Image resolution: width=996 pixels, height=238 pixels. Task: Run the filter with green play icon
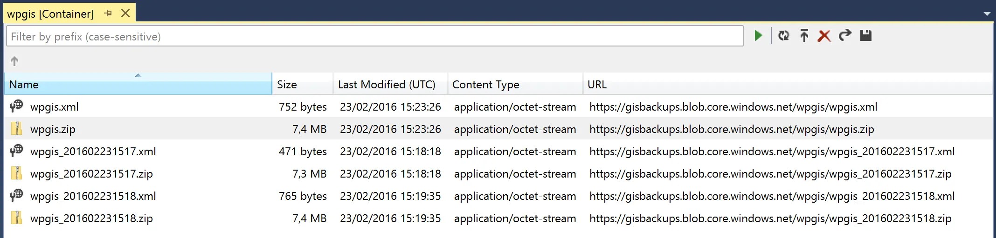[x=758, y=36]
